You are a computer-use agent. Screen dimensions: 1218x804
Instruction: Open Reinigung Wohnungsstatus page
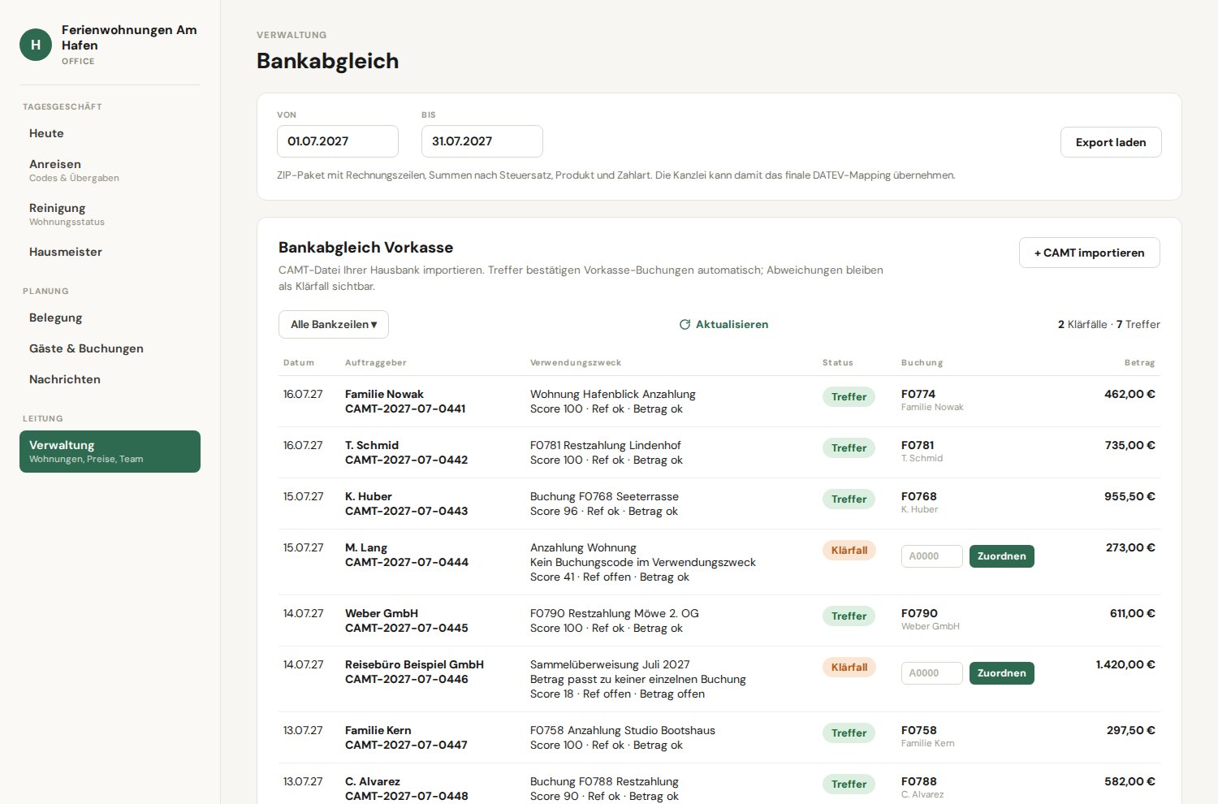pyautogui.click(x=110, y=214)
